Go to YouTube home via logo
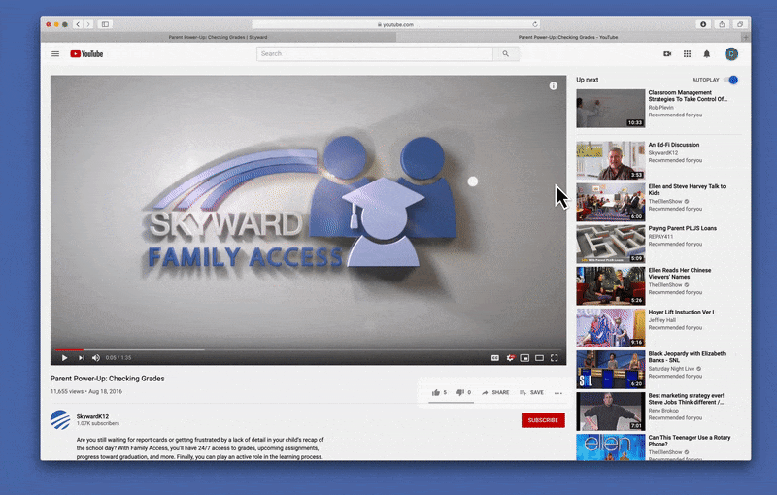Viewport: 777px width, 495px height. [86, 54]
